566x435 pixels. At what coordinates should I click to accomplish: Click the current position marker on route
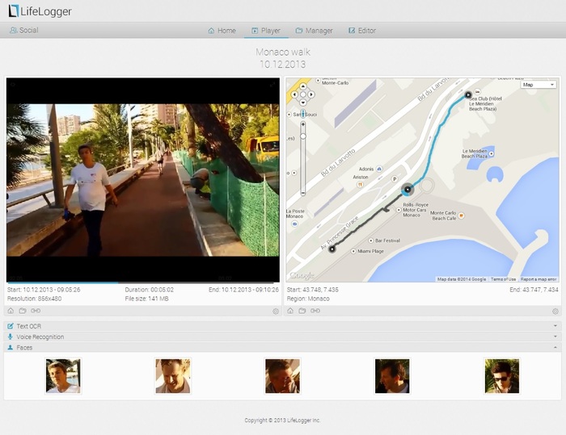click(408, 189)
